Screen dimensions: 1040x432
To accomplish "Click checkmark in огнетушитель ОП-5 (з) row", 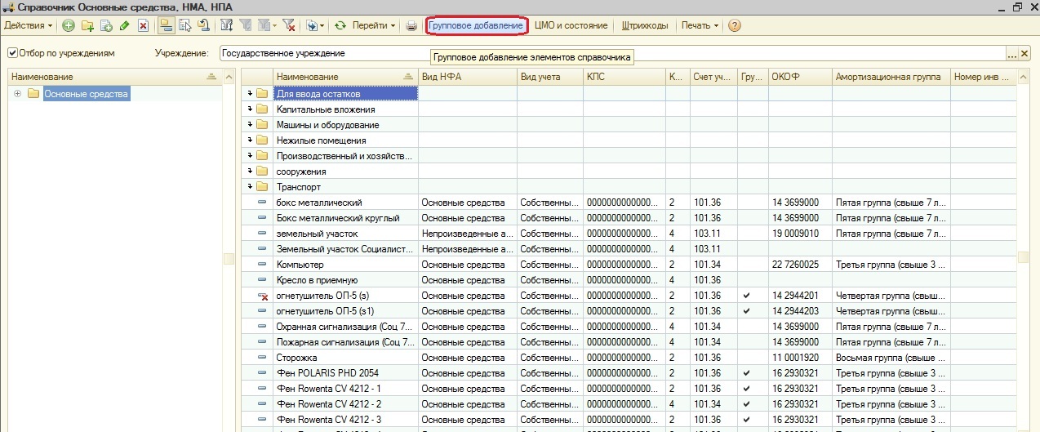I will [746, 296].
